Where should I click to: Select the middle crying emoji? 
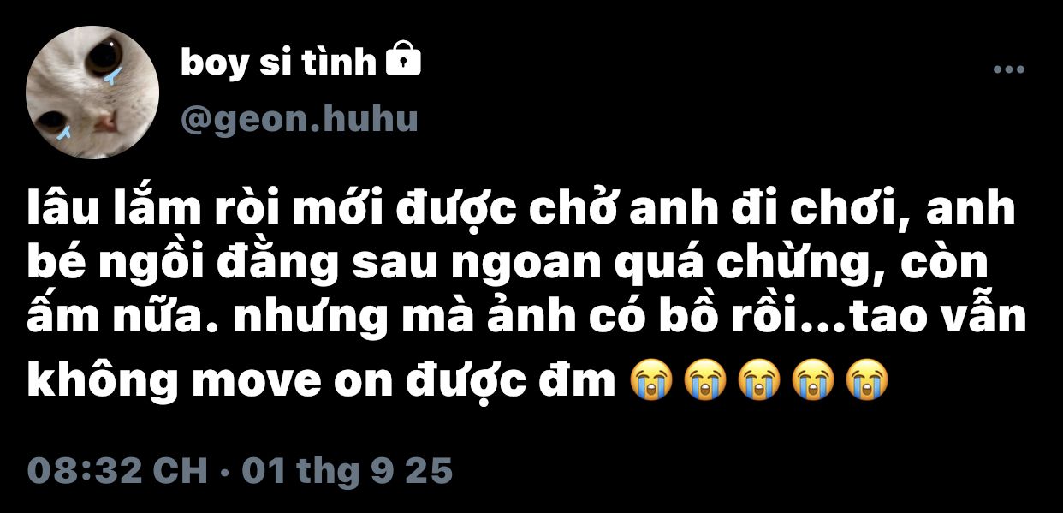click(758, 379)
